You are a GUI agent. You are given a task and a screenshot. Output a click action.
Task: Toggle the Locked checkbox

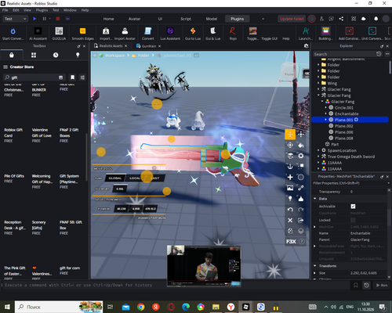click(353, 220)
